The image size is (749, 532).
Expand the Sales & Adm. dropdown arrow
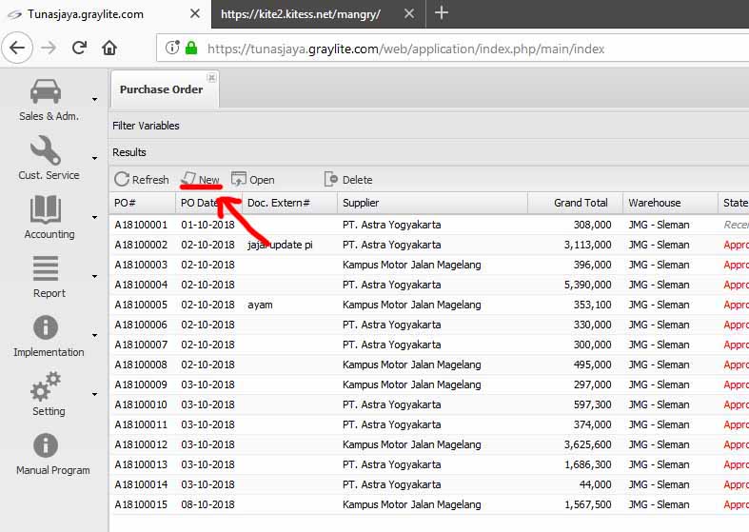(x=94, y=99)
